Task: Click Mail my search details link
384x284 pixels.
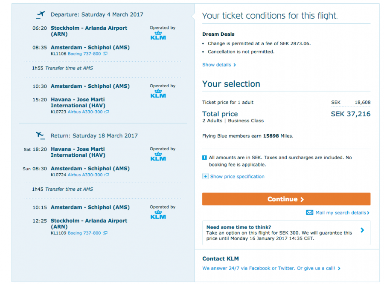Action: point(340,212)
